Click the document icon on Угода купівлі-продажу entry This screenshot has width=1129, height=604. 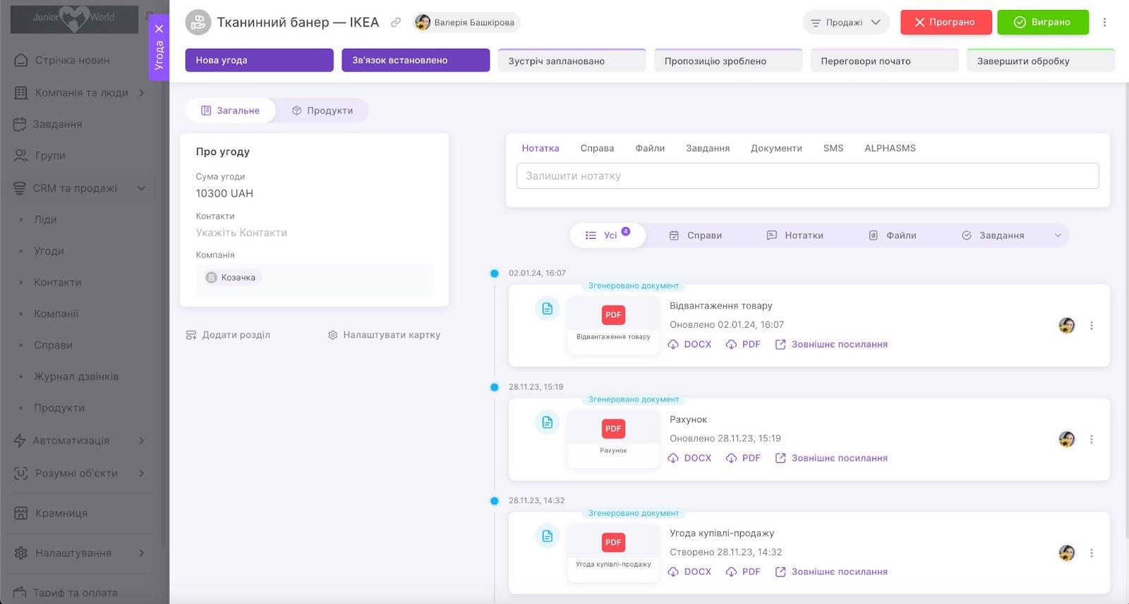click(x=548, y=536)
